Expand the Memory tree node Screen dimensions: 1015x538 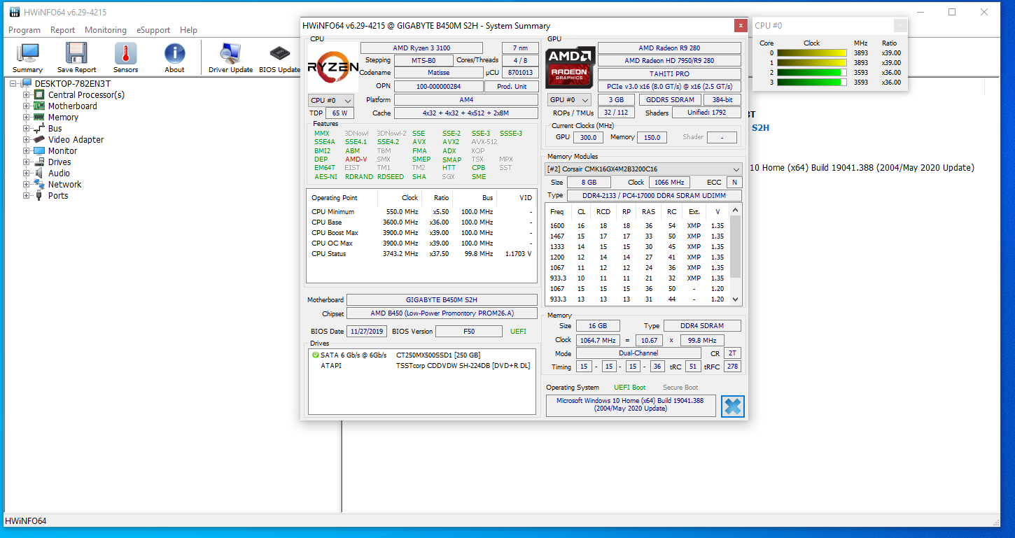(x=27, y=117)
